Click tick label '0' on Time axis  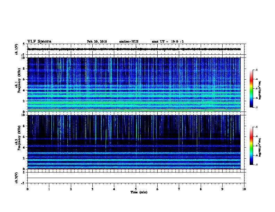click(27, 189)
